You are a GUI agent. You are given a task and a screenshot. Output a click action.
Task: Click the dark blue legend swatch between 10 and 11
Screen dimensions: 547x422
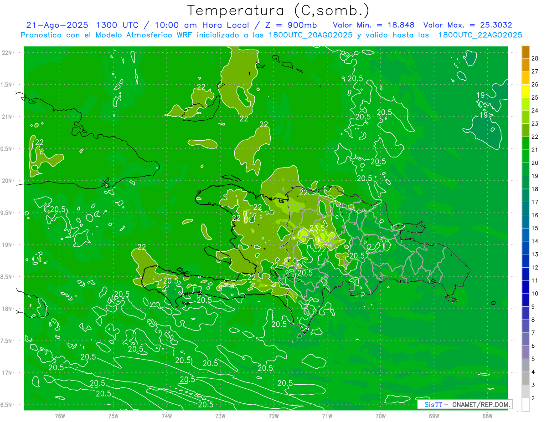click(x=526, y=287)
